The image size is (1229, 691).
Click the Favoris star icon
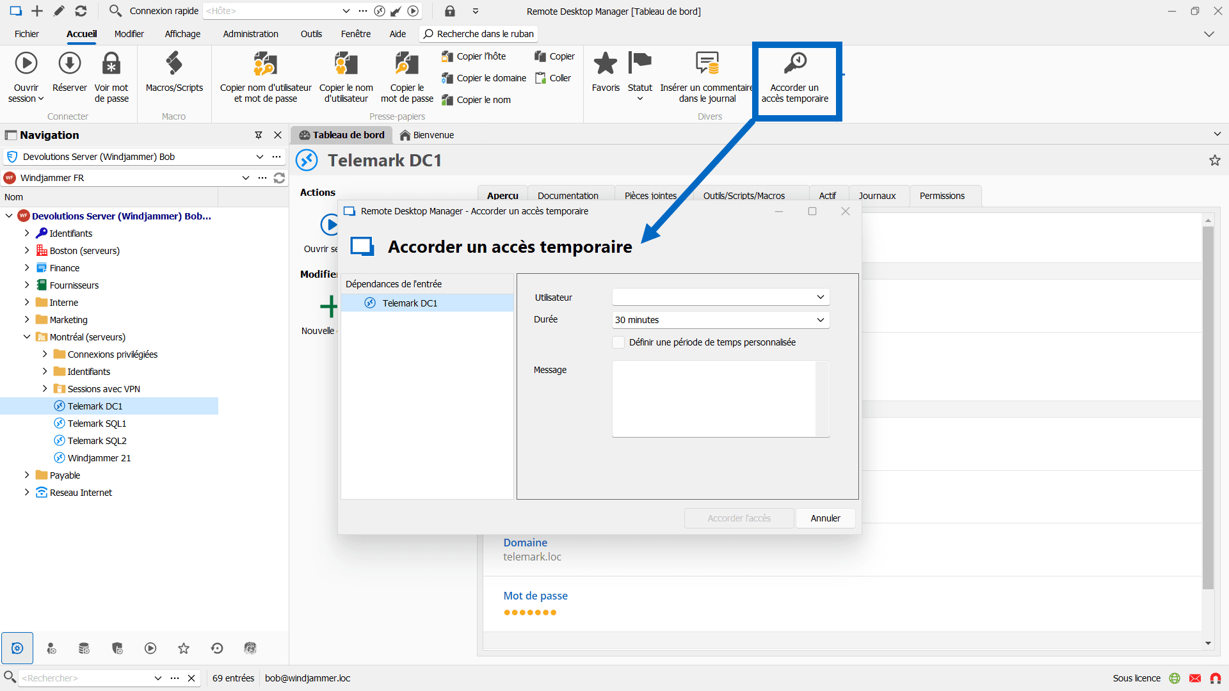pos(606,63)
